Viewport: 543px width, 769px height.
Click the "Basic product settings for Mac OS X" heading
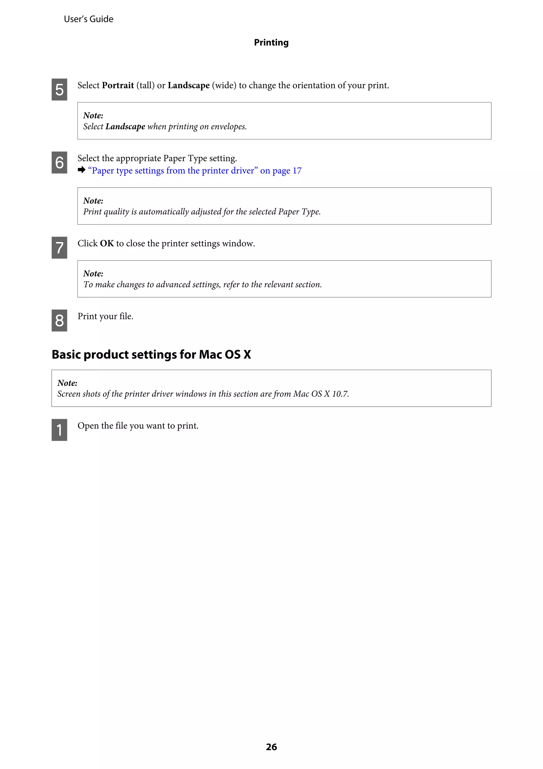pyautogui.click(x=151, y=354)
